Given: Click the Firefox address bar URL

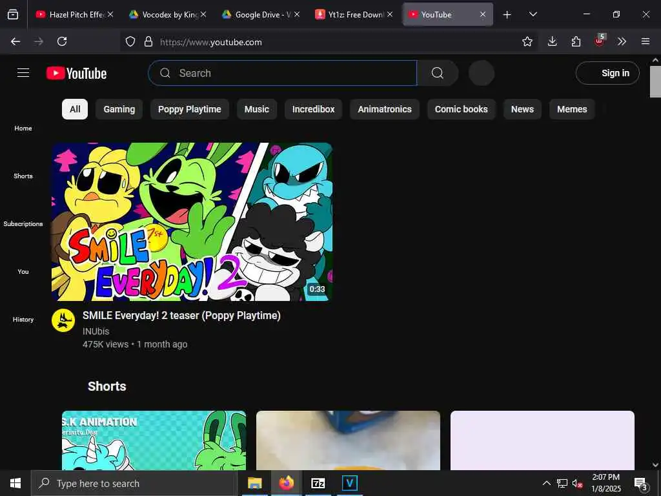Looking at the screenshot, I should point(211,42).
